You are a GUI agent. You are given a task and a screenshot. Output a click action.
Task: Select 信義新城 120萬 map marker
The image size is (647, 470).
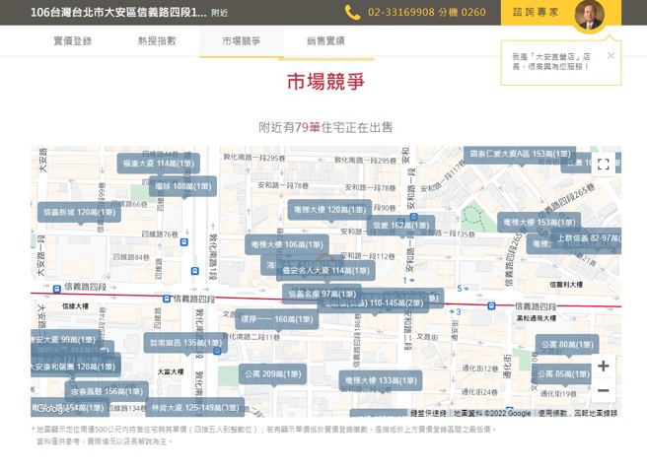pyautogui.click(x=79, y=212)
